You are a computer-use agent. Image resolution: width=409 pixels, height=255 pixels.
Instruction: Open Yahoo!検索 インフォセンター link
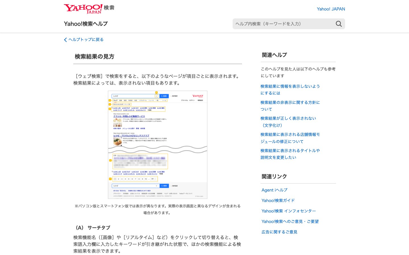[x=289, y=211]
